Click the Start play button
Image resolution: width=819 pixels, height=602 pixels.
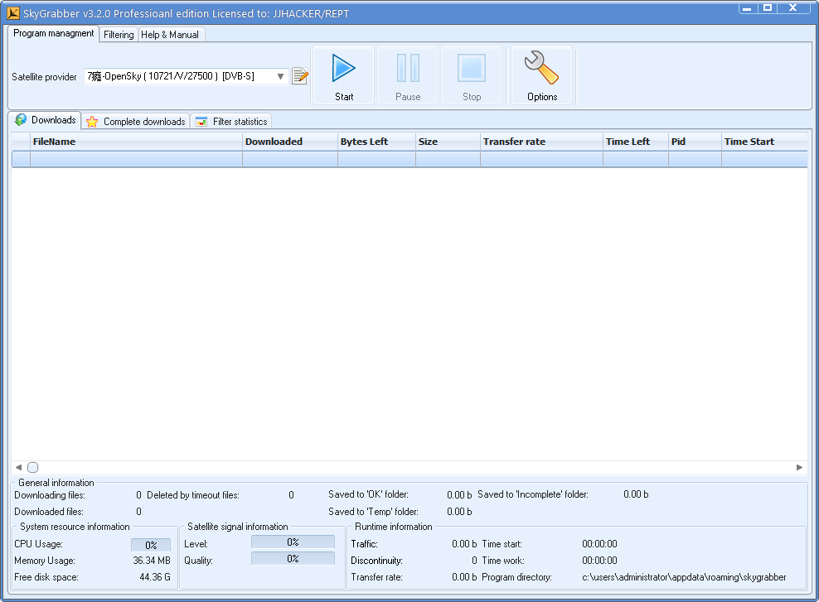[344, 75]
